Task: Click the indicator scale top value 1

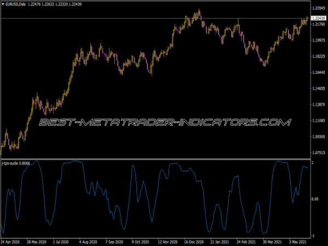Action: [x=312, y=163]
